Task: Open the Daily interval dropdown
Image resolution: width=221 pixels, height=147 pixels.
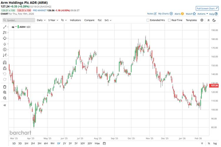Action: click(41, 20)
